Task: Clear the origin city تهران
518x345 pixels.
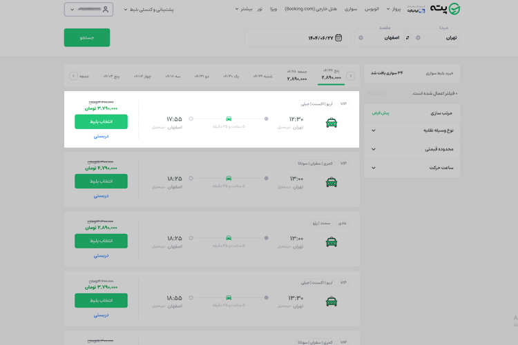Action: tap(418, 37)
